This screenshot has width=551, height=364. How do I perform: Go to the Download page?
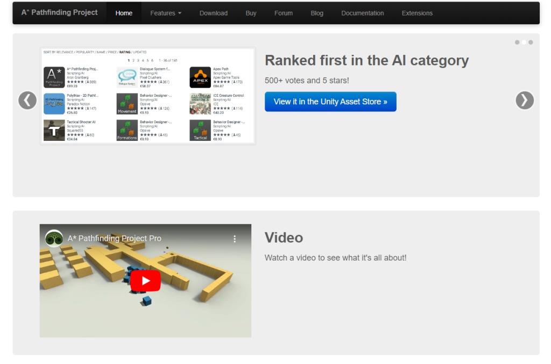[x=213, y=13]
